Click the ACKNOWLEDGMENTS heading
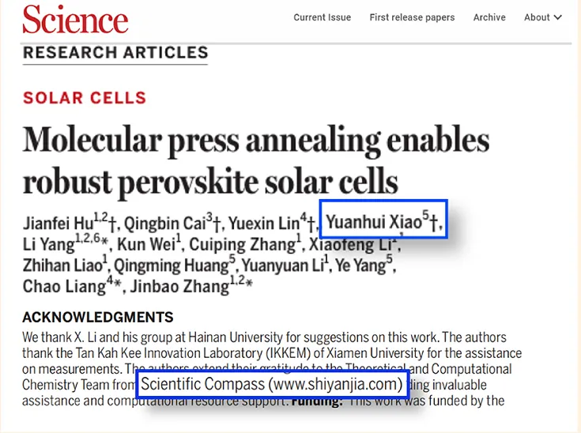Viewport: 581px width, 433px height. point(97,317)
